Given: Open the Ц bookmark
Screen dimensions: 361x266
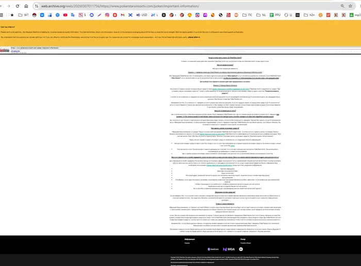Looking at the screenshot, I should tap(288, 15).
